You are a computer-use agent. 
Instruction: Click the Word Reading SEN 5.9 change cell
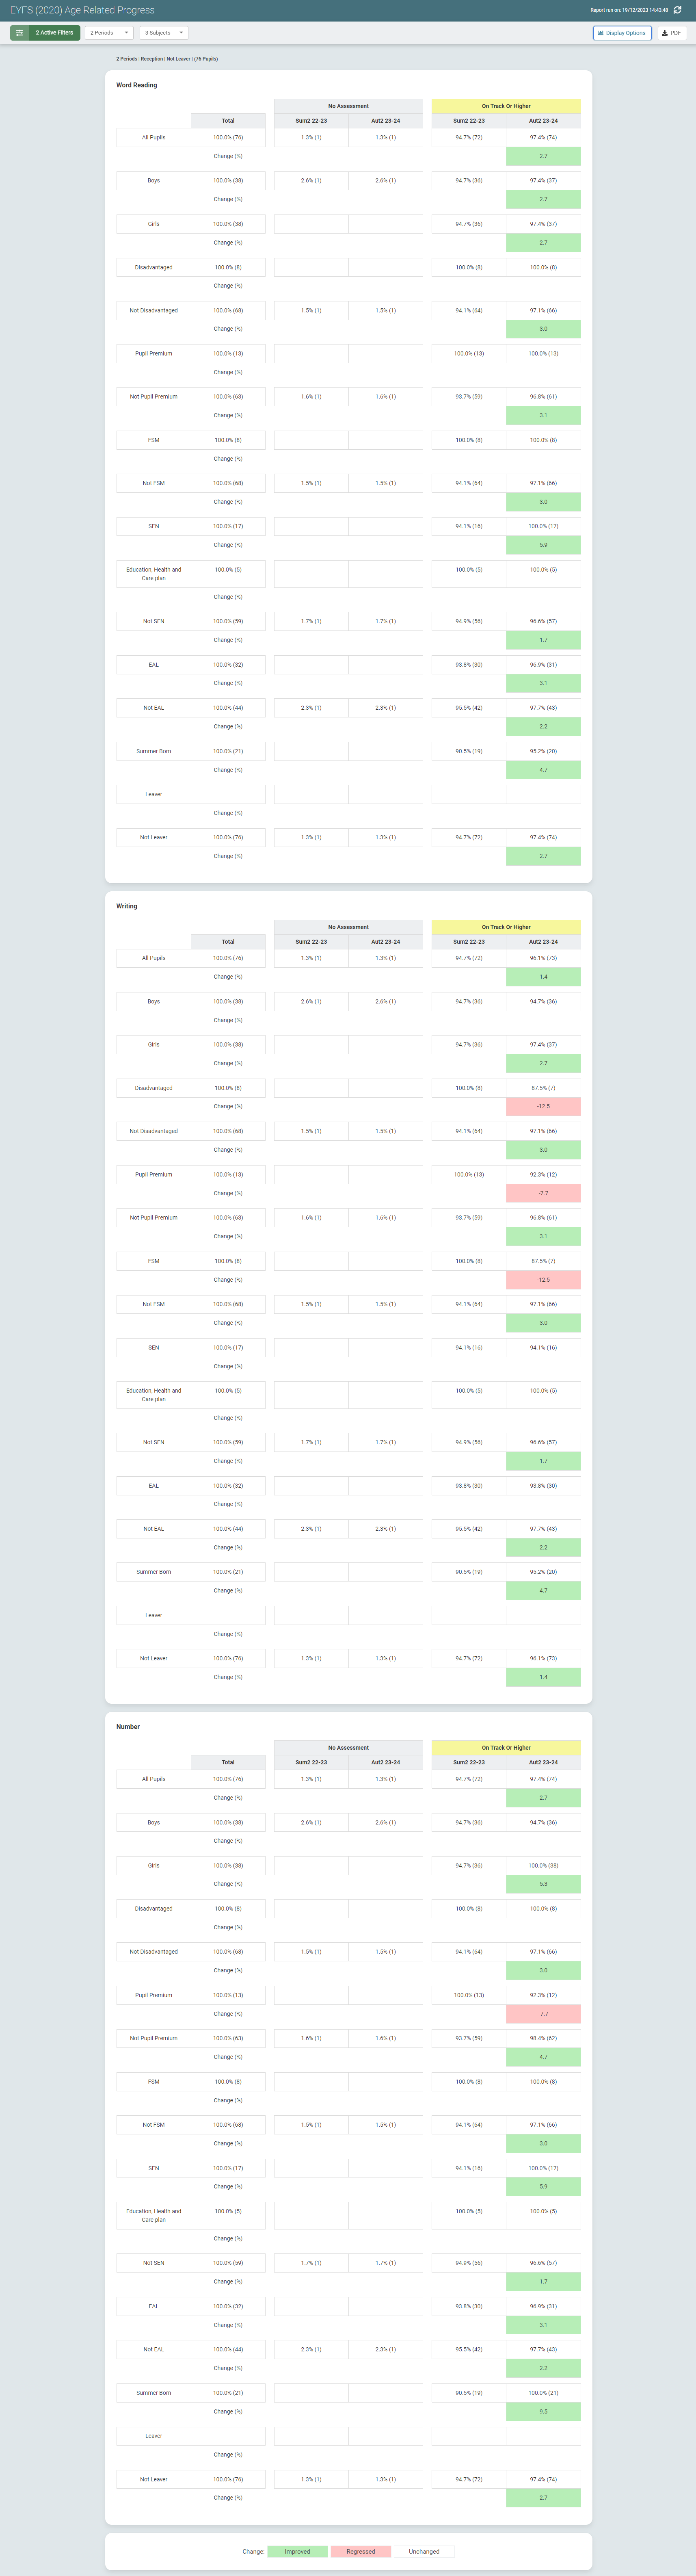[543, 545]
